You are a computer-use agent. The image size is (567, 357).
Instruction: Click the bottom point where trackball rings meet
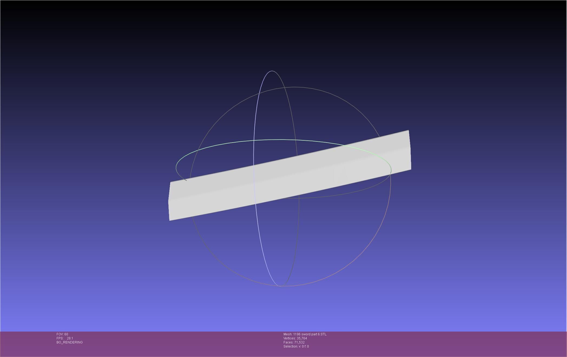tap(280, 286)
